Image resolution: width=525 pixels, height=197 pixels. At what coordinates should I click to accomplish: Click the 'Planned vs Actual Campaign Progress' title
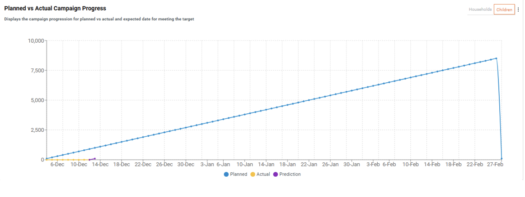coord(56,9)
